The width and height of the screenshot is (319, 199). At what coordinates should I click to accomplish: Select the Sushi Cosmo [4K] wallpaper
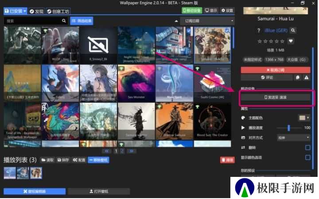coord(212,83)
